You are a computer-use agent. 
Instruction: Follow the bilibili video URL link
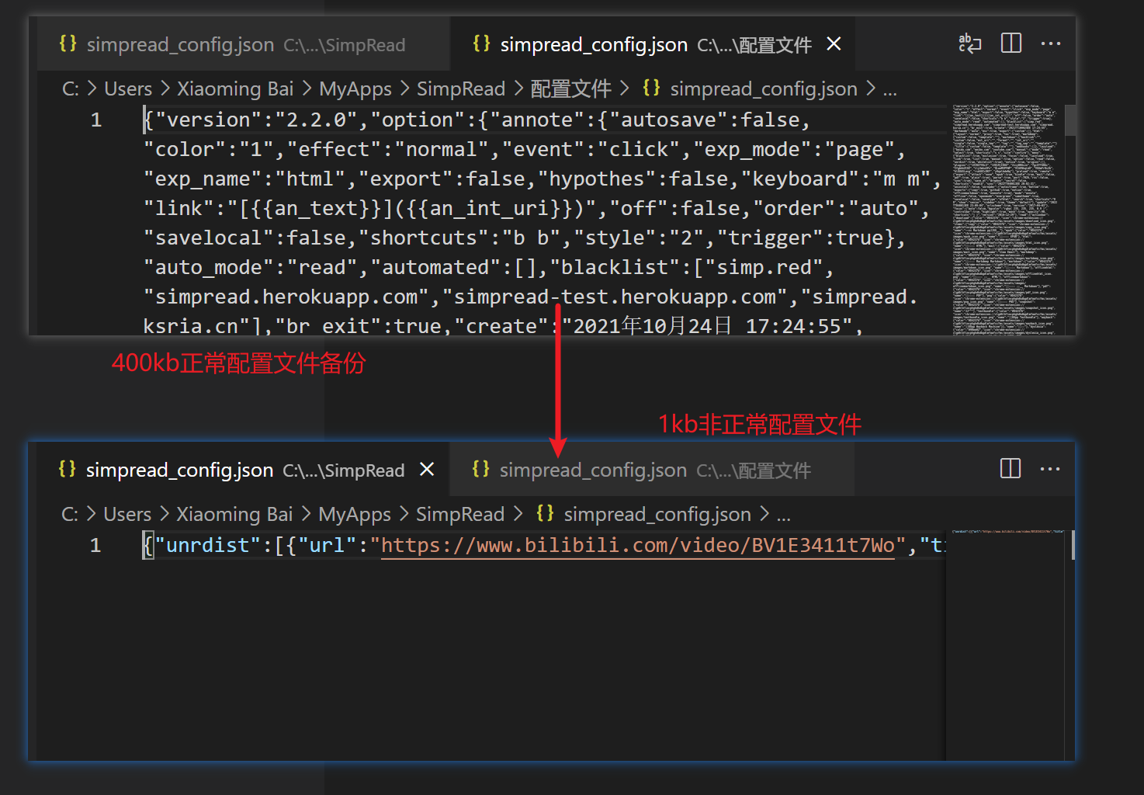pos(637,545)
